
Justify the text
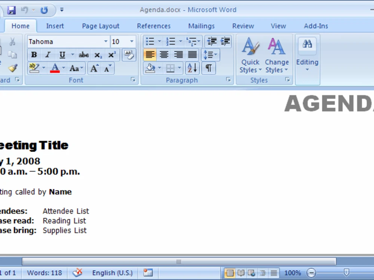point(192,55)
